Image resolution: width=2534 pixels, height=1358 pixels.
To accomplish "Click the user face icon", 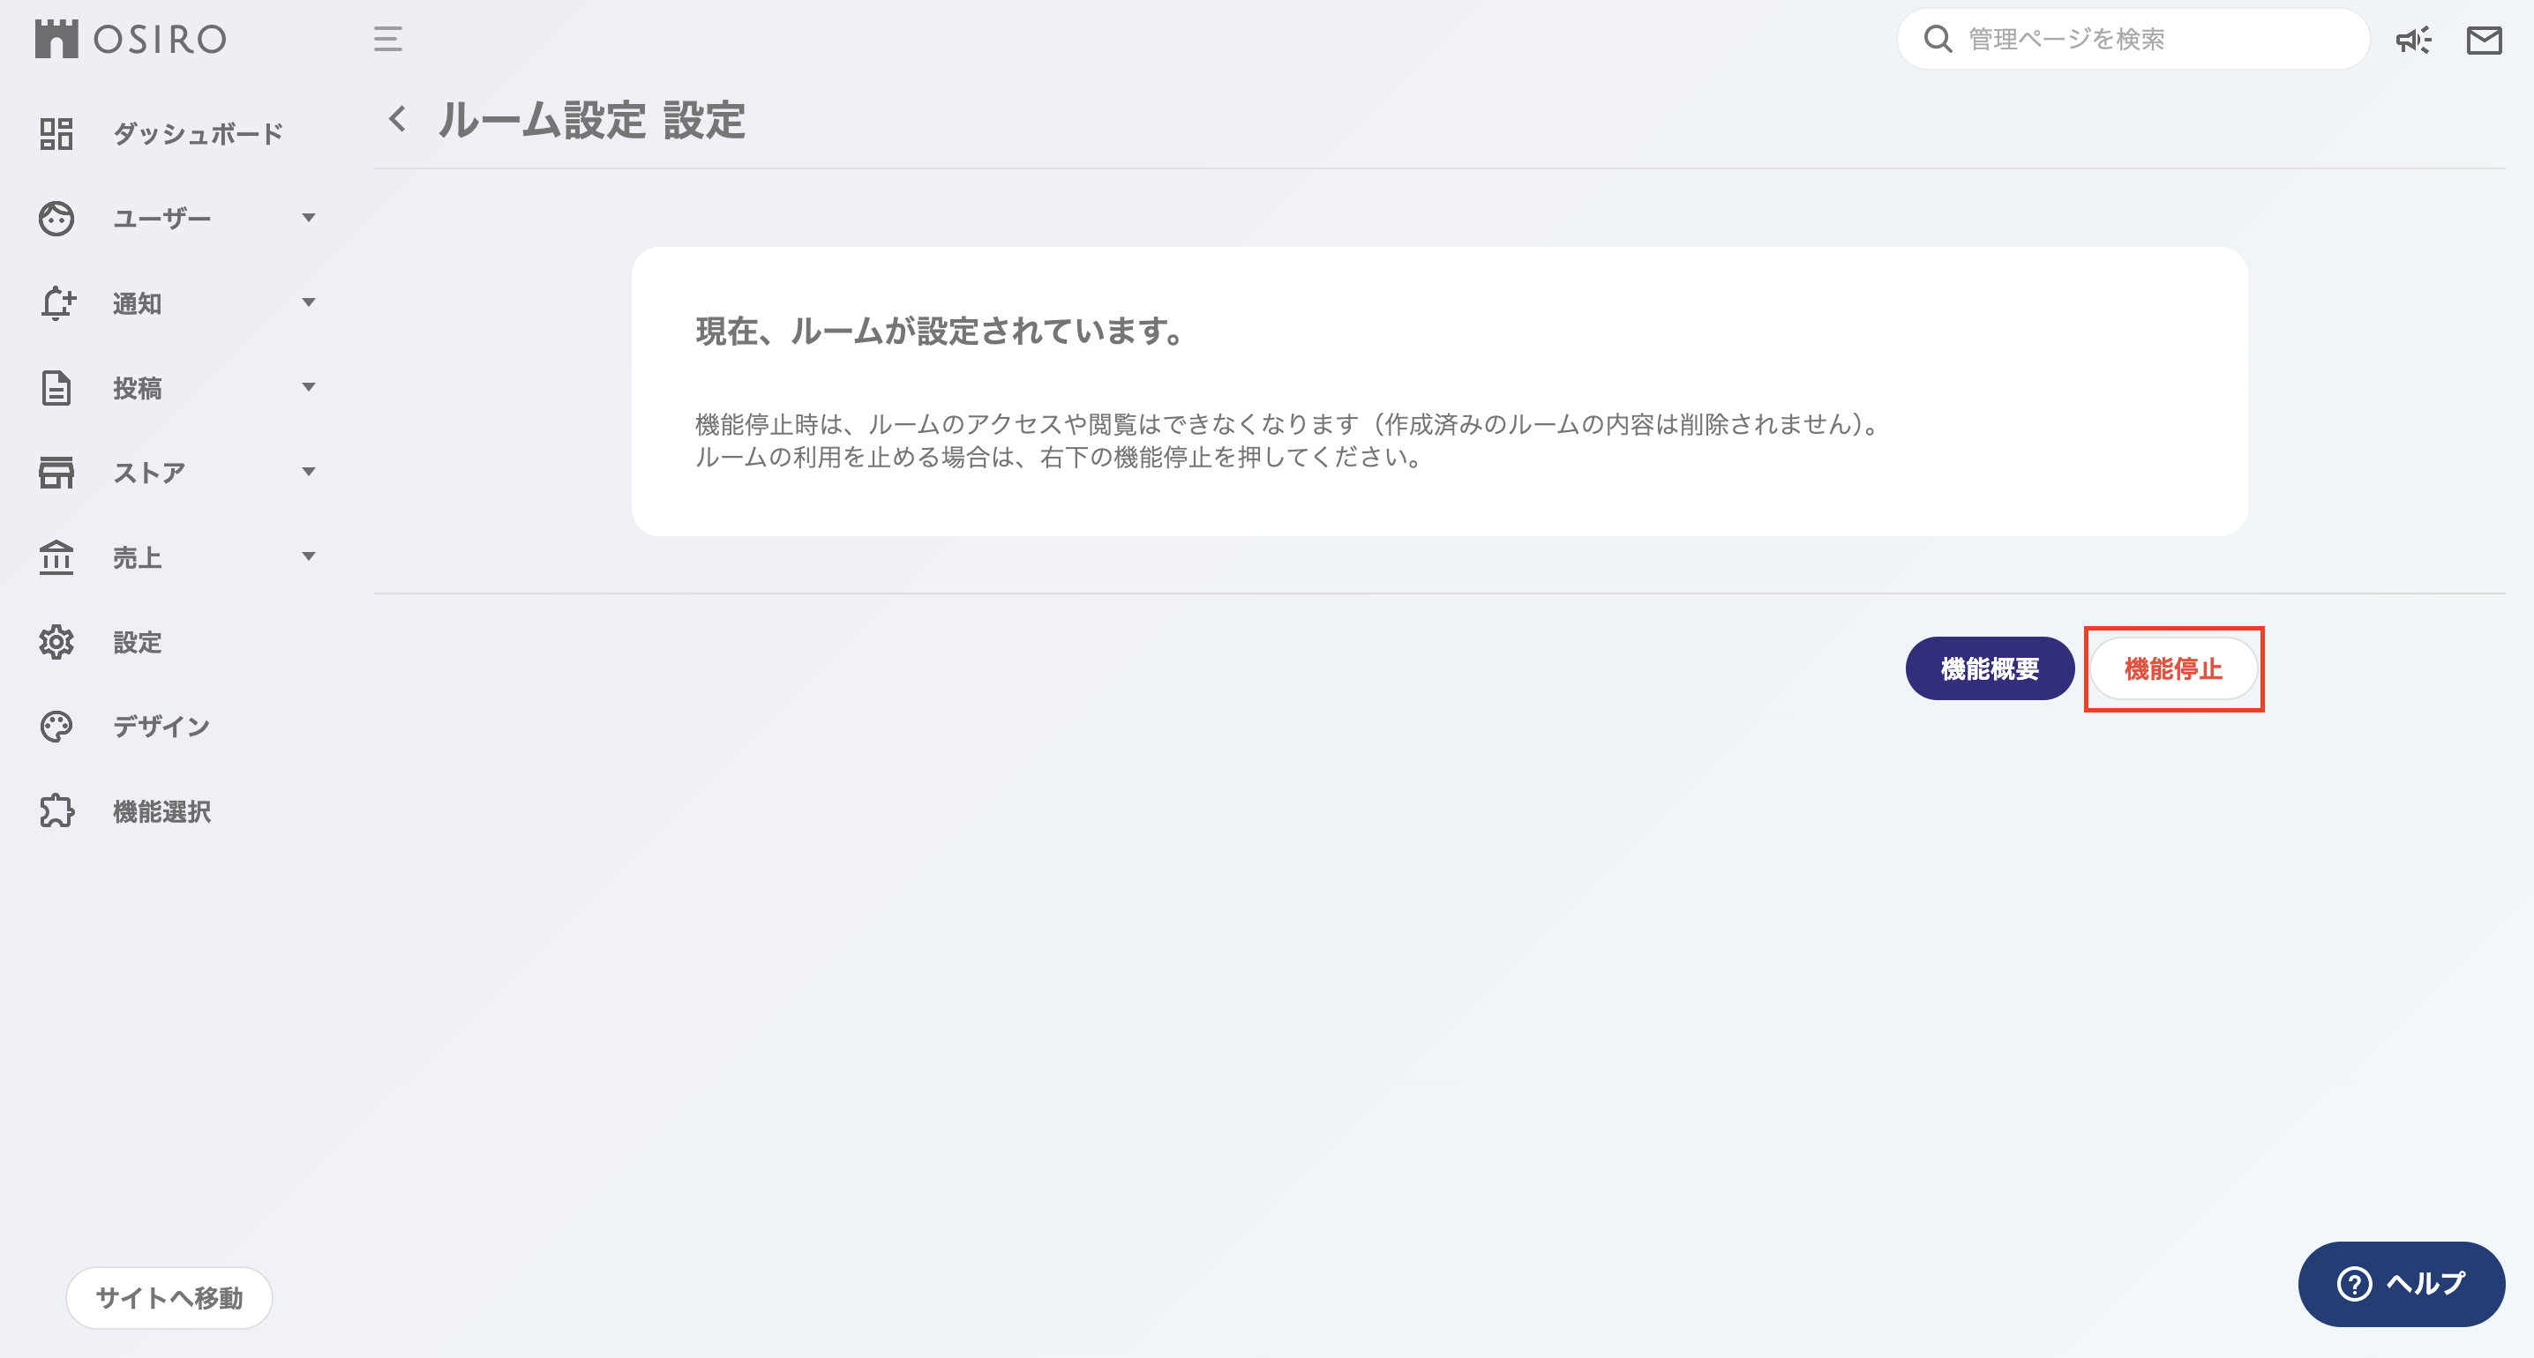I will (56, 217).
